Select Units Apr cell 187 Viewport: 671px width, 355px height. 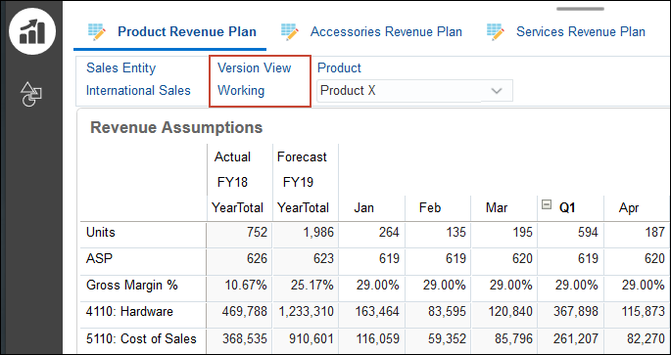click(637, 233)
